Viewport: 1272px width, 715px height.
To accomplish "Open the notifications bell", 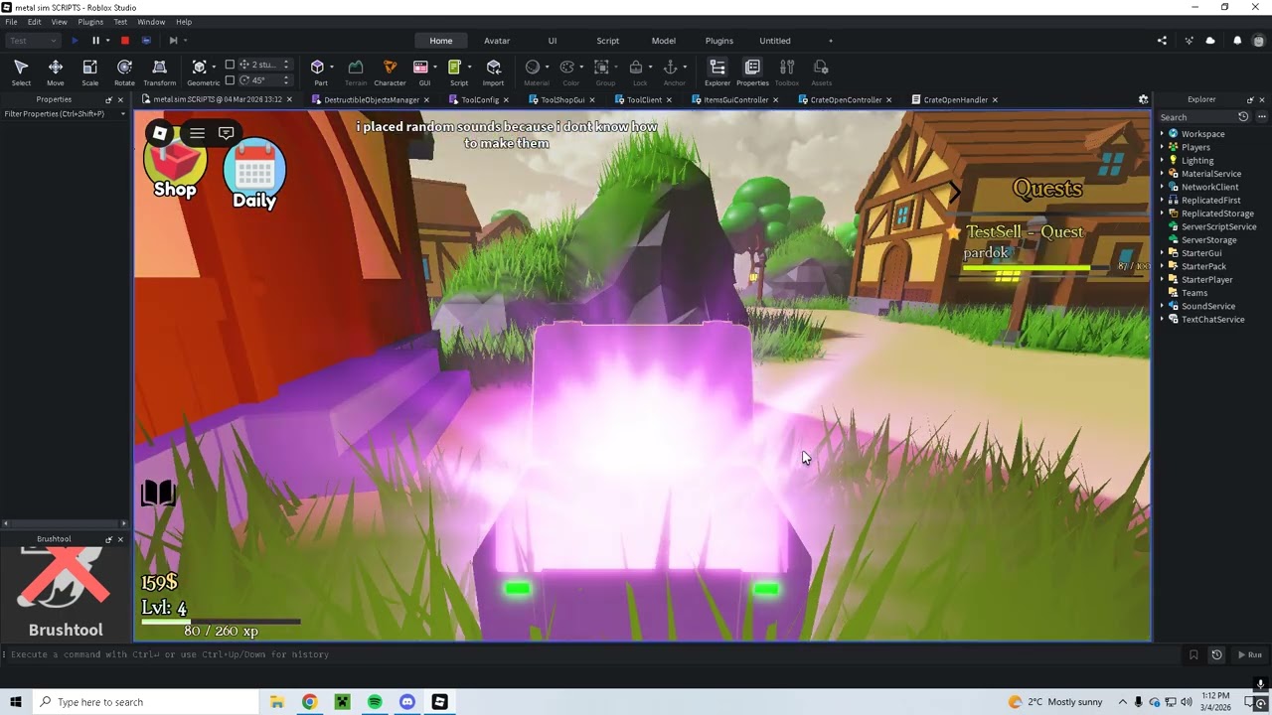I will pyautogui.click(x=1237, y=41).
